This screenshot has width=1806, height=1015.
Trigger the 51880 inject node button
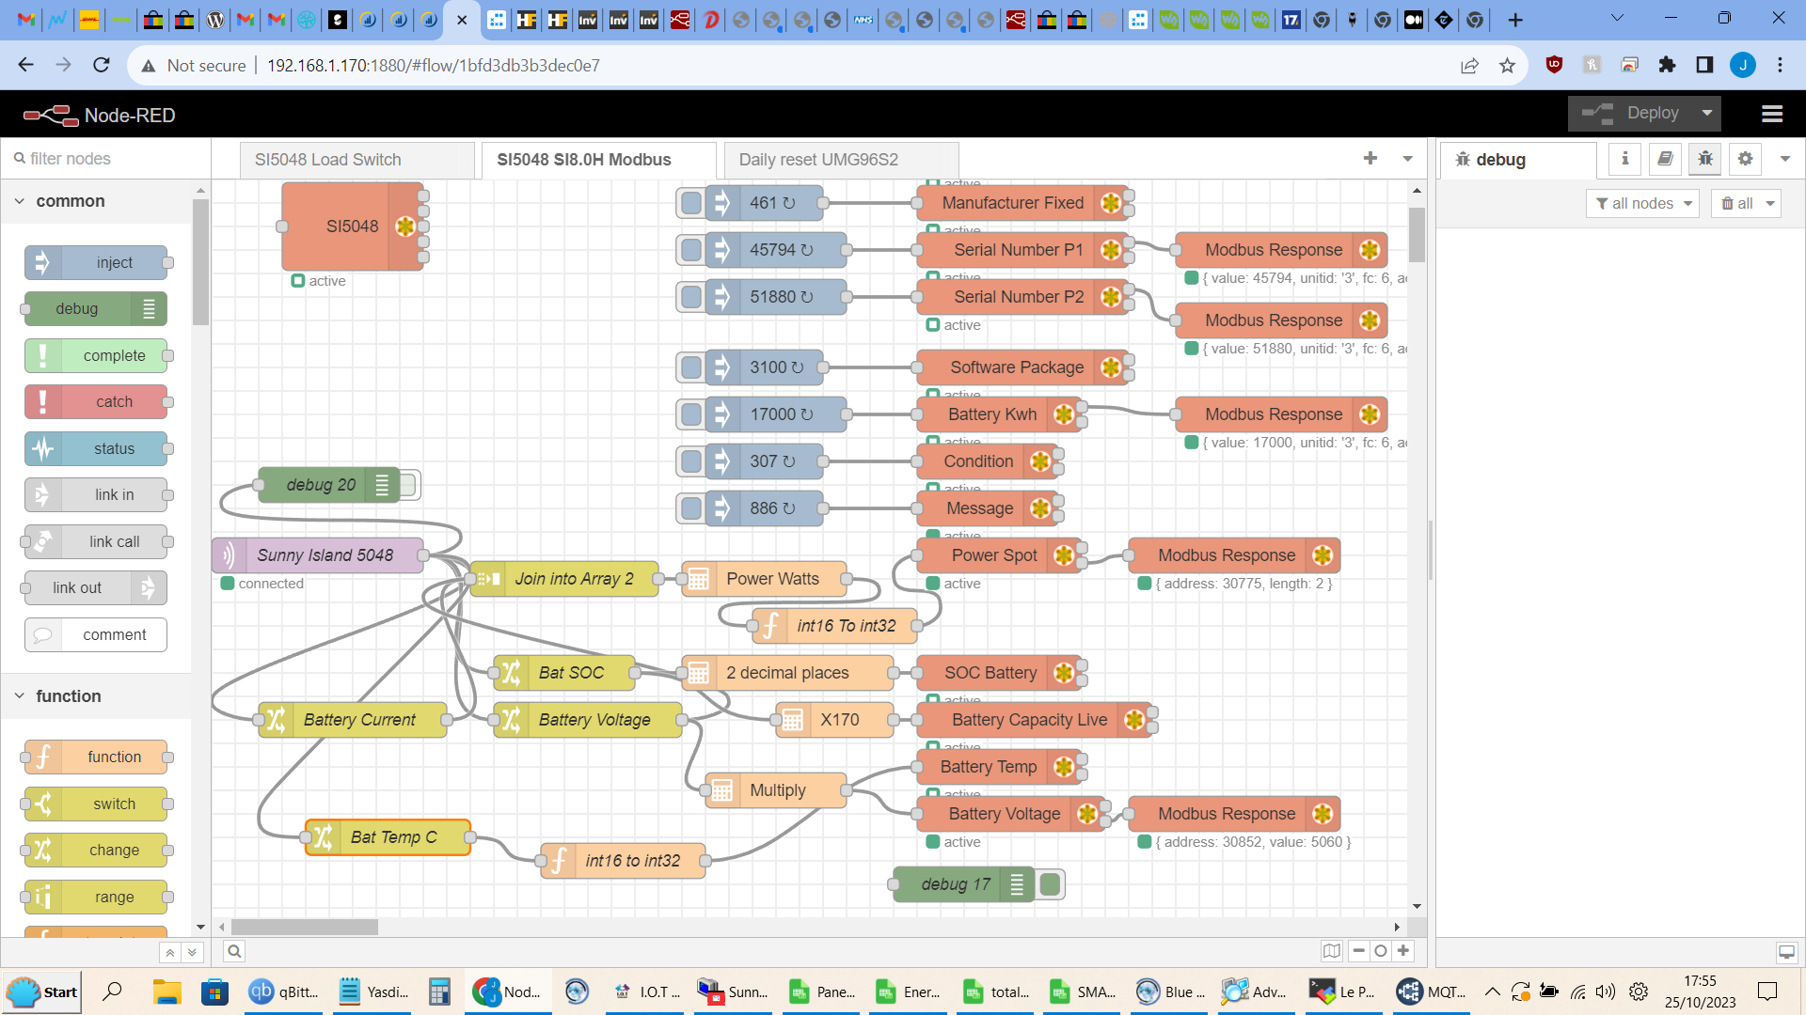(691, 297)
